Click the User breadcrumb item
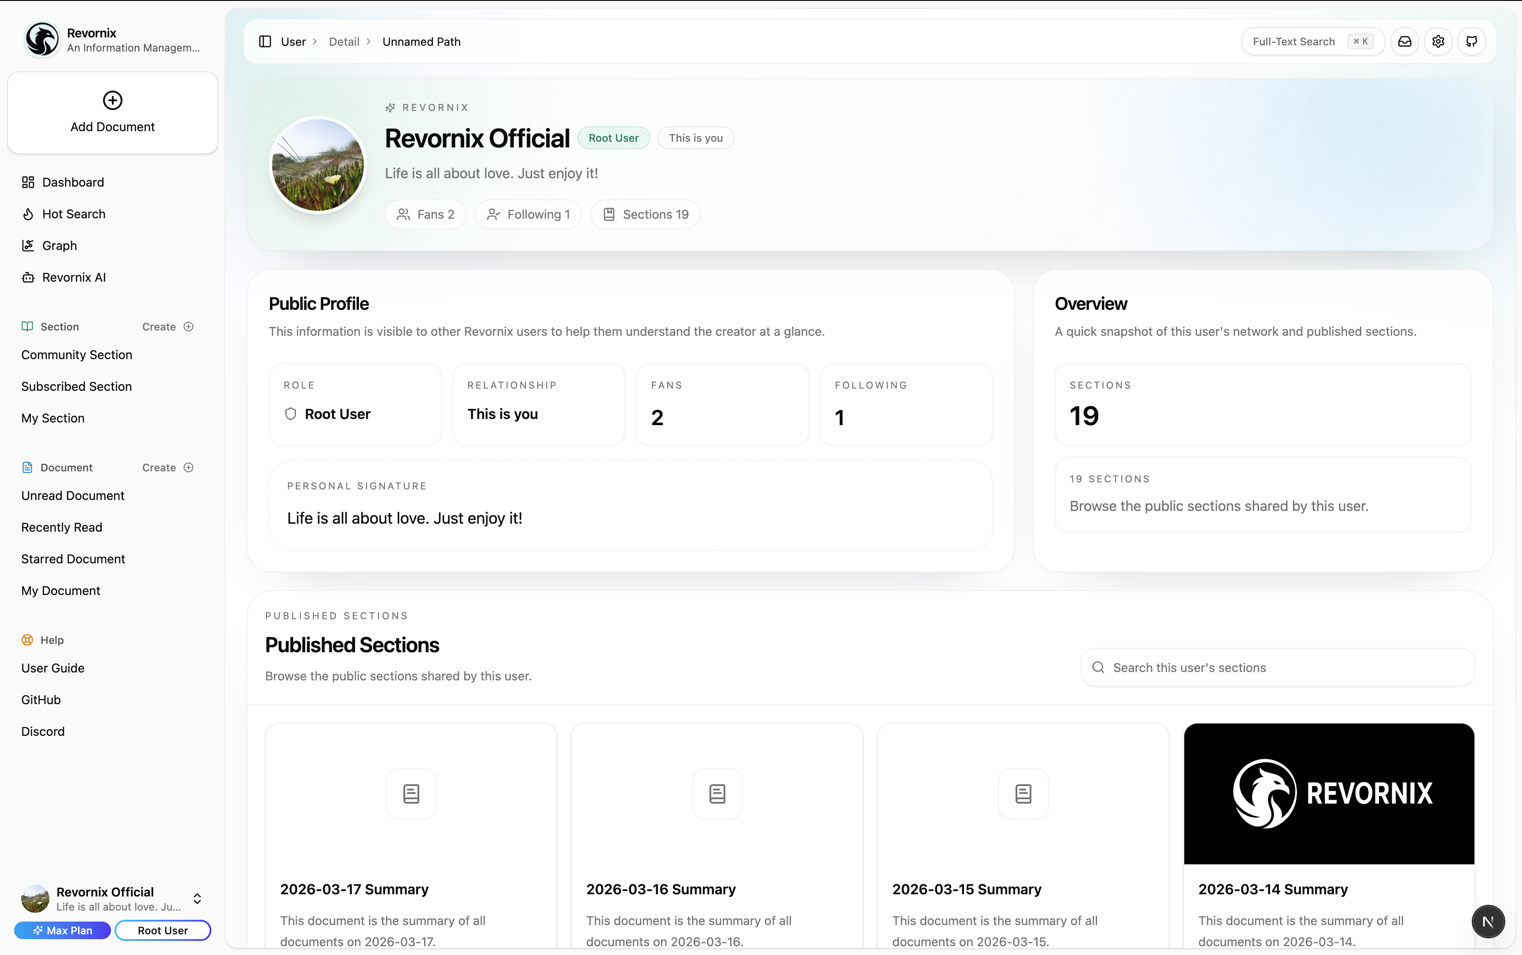Viewport: 1522px width, 955px height. [x=293, y=42]
